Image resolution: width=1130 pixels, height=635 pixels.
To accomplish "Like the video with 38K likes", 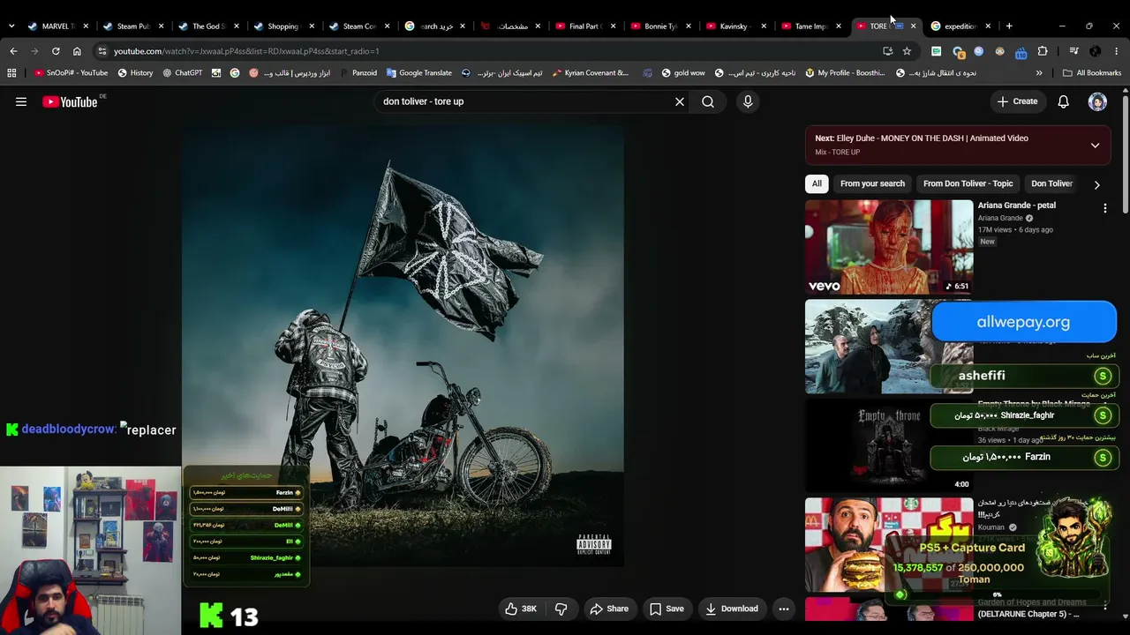I will pos(520,609).
